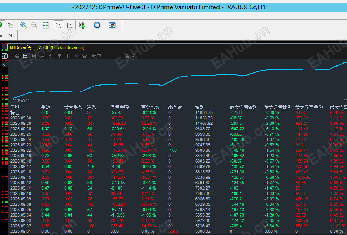Click percentage value 21.31 %
This screenshot has height=235, width=347.
[149, 178]
